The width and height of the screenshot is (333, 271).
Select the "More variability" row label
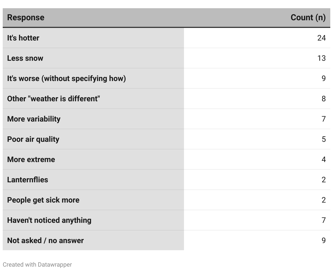[34, 119]
